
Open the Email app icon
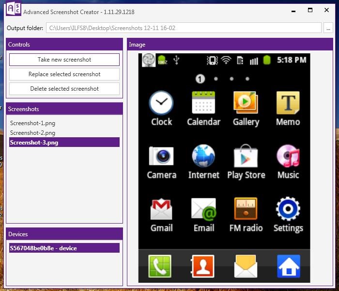point(203,209)
